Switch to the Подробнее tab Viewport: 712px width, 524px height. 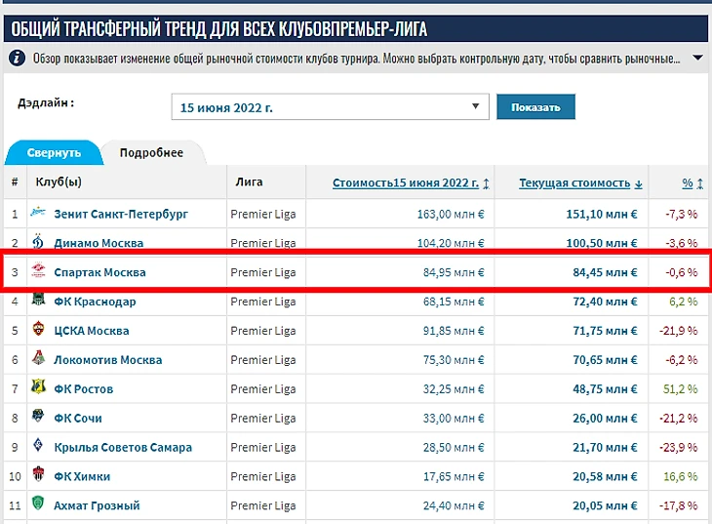151,152
